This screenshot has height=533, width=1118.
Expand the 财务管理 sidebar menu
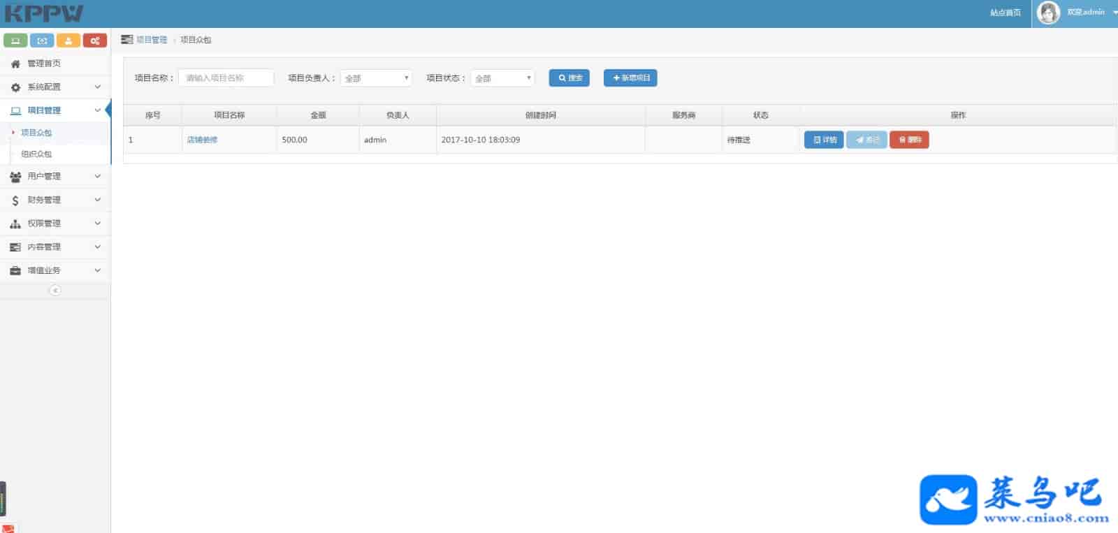coord(55,200)
